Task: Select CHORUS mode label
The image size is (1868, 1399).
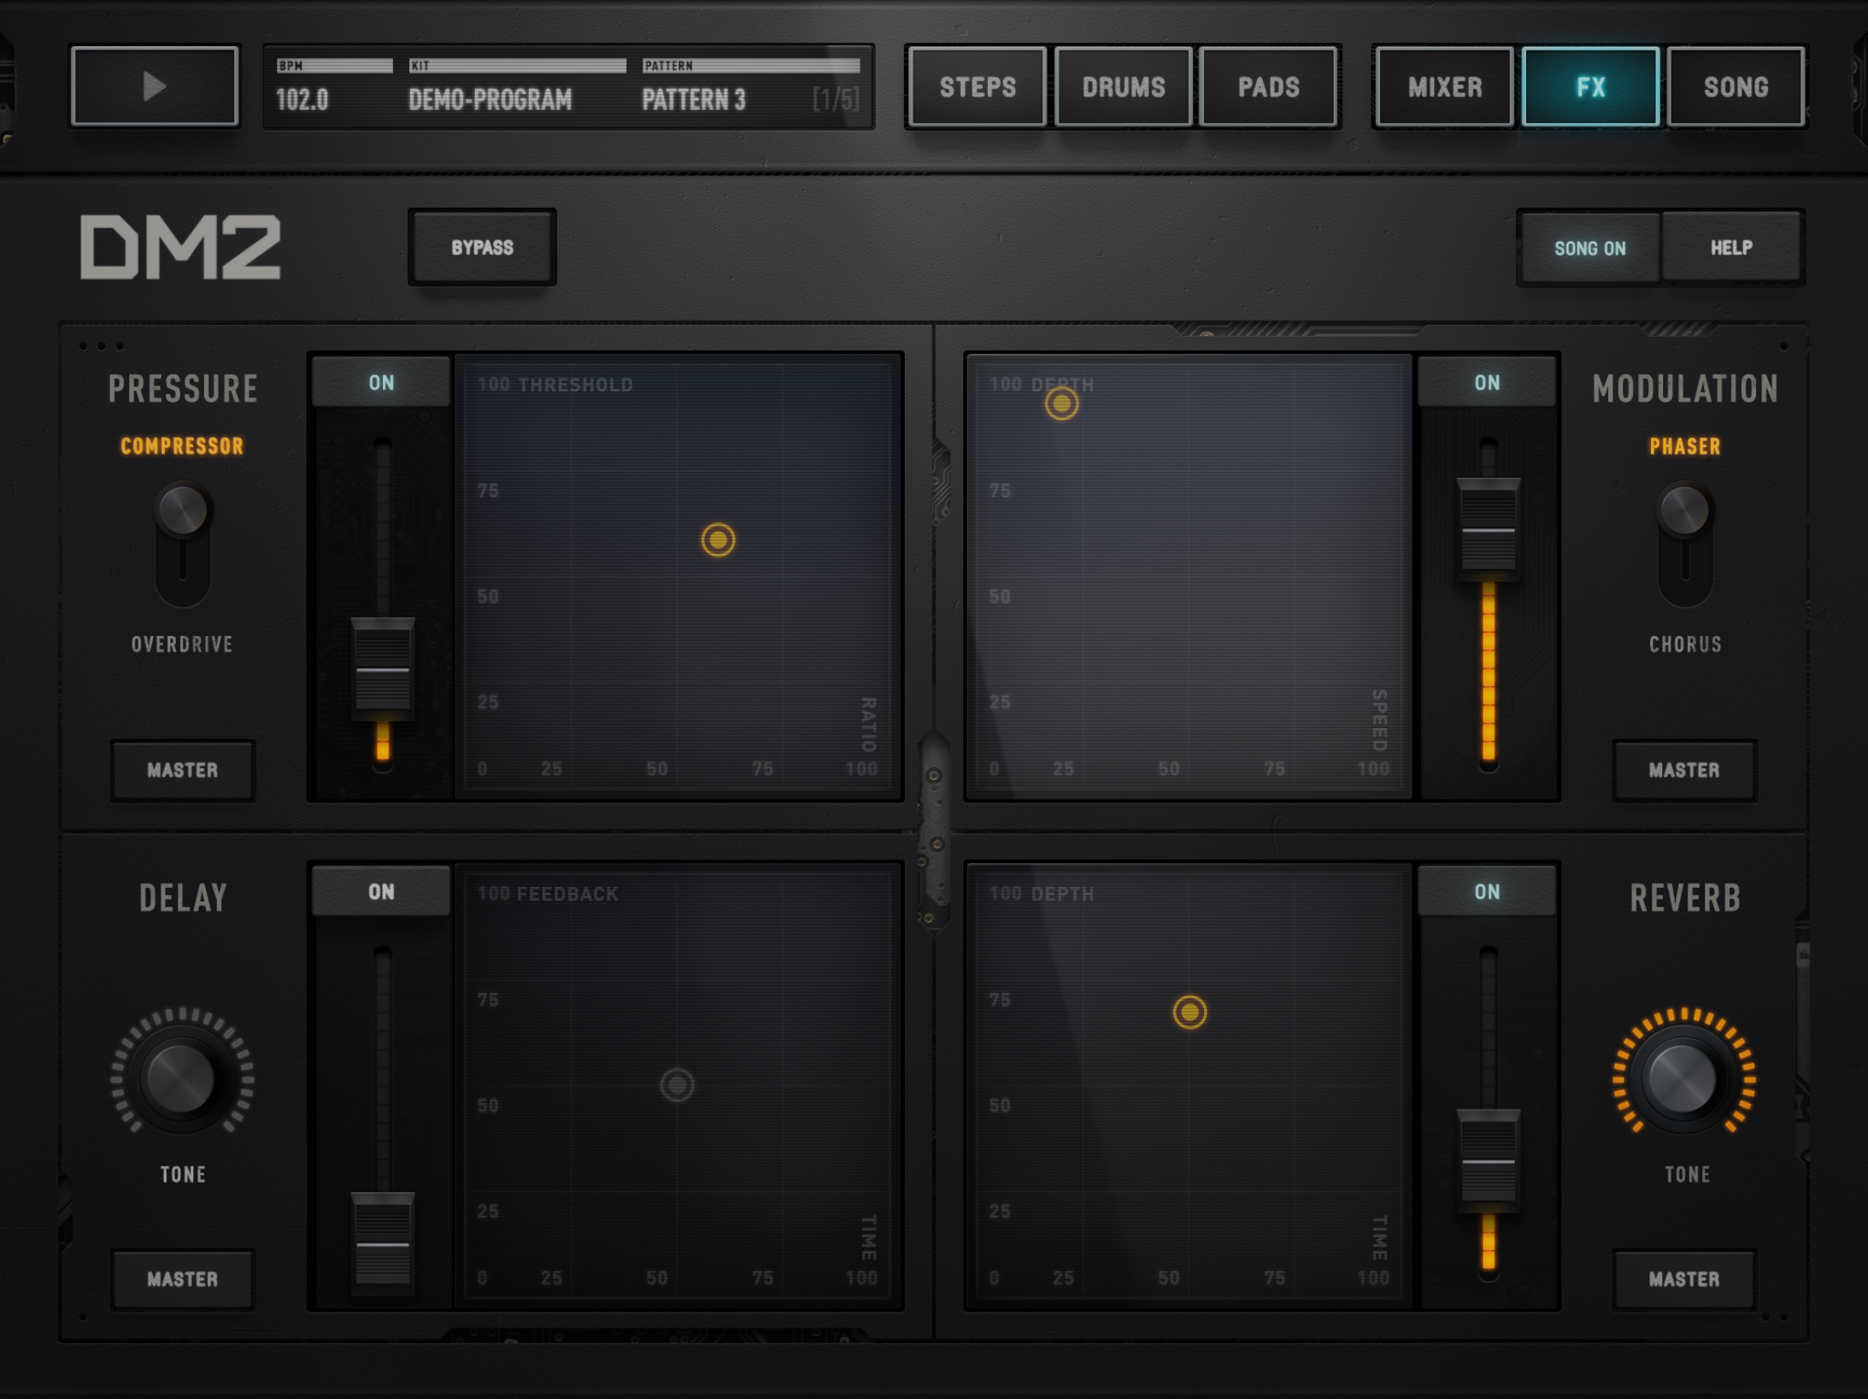Action: click(1685, 644)
